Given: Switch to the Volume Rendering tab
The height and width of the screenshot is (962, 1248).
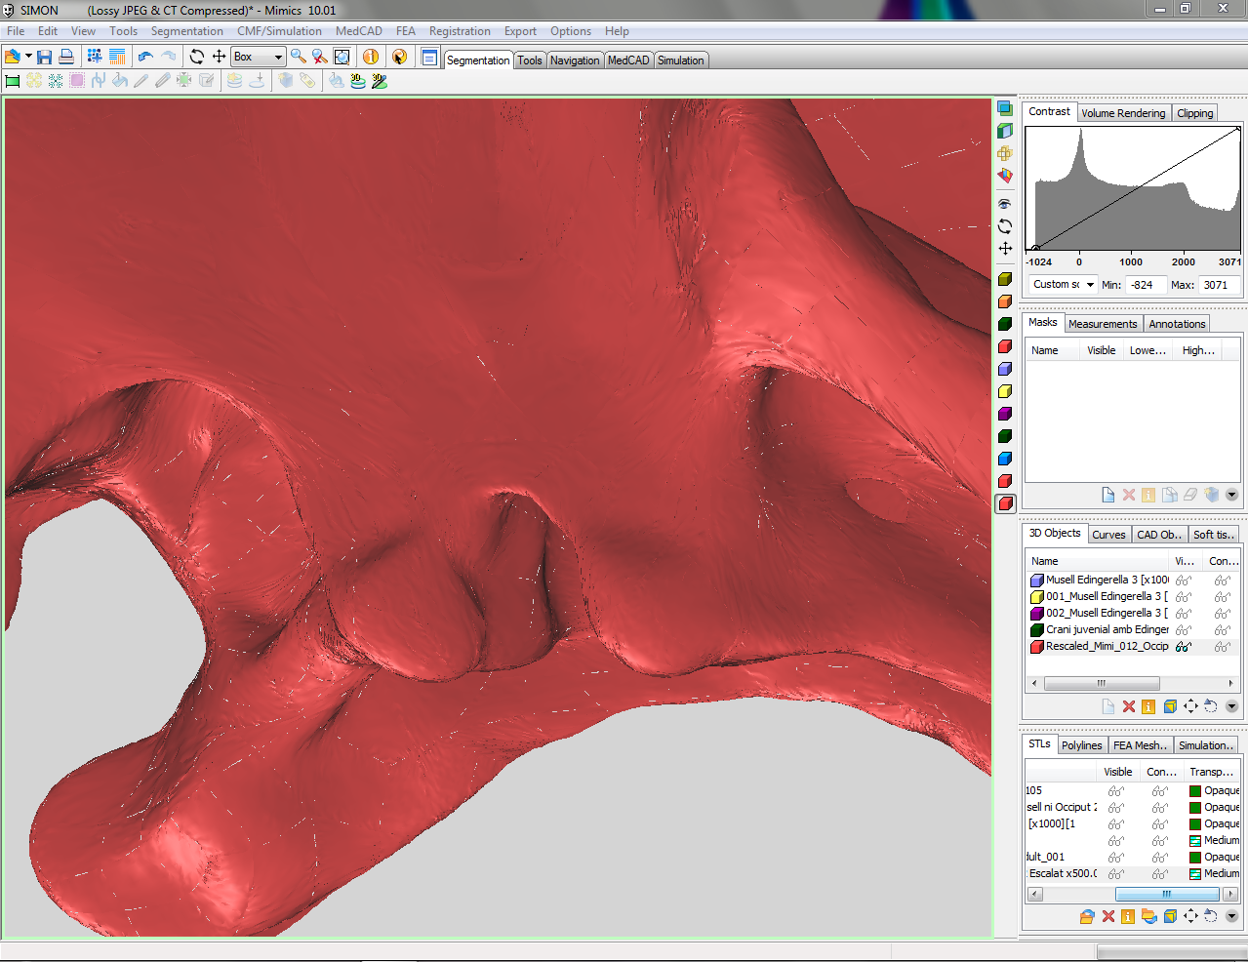Looking at the screenshot, I should point(1123,113).
